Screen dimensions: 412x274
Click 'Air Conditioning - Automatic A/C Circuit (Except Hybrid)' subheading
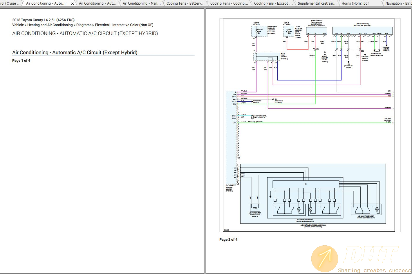coord(75,52)
